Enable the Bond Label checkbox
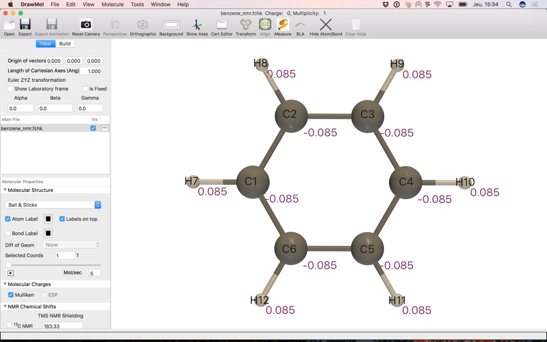The image size is (547, 342). pos(7,233)
